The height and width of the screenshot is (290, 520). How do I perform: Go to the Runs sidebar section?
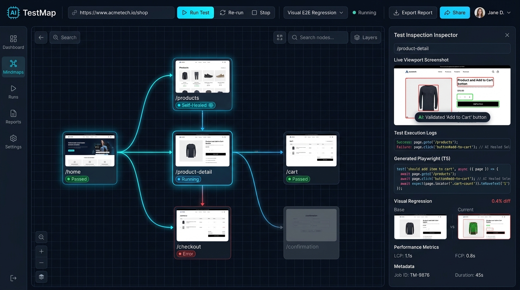[13, 92]
